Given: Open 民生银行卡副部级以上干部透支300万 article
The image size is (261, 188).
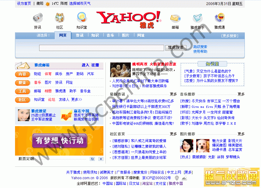Looking at the screenshot, I should 141,107.
